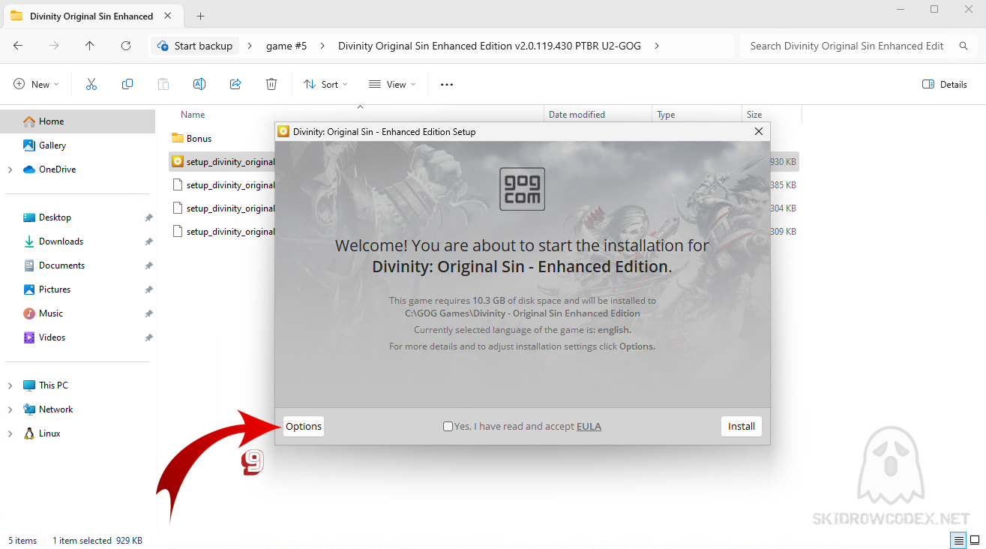Open OneDrive in navigation pane
This screenshot has width=986, height=549.
click(x=58, y=169)
